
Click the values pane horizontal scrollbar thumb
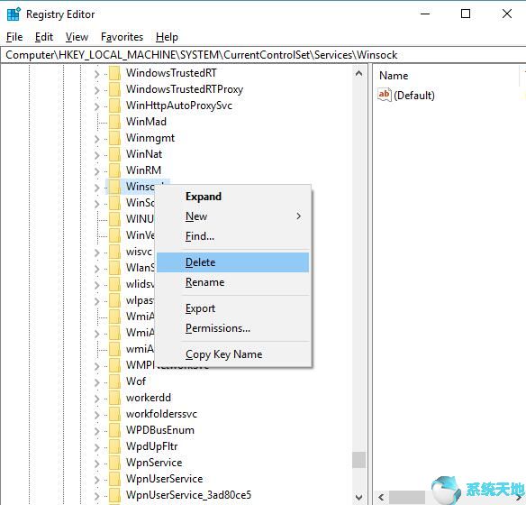pos(407,497)
